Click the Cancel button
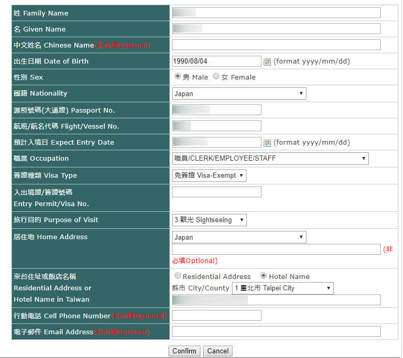 [x=218, y=351]
